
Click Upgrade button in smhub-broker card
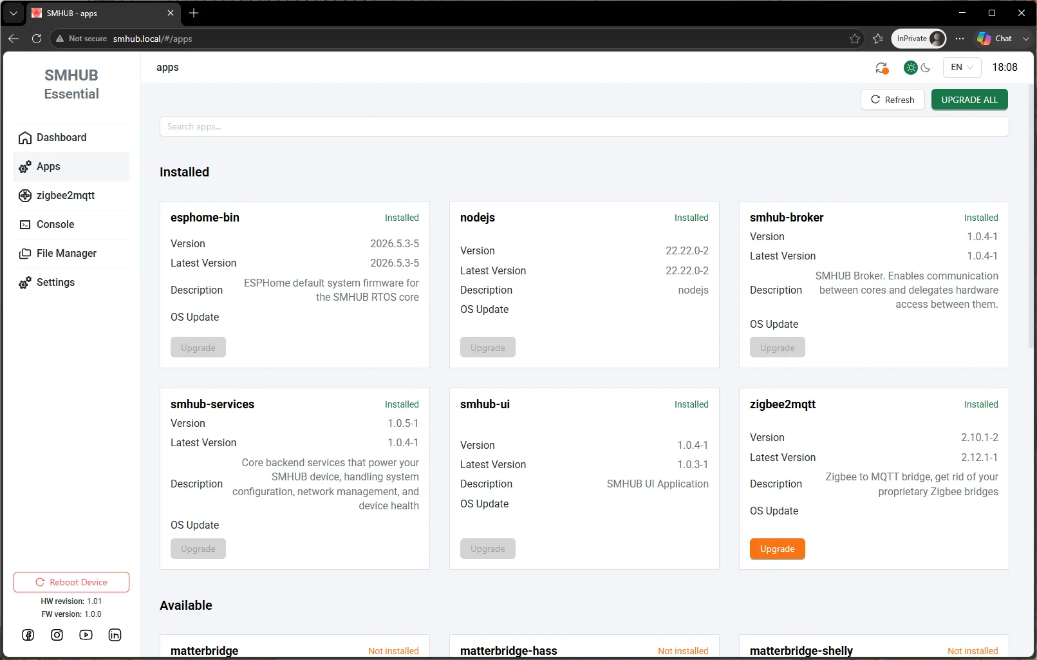click(778, 348)
